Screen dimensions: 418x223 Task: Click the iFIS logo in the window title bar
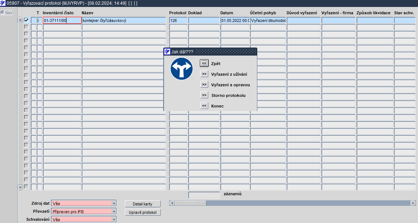3,3
